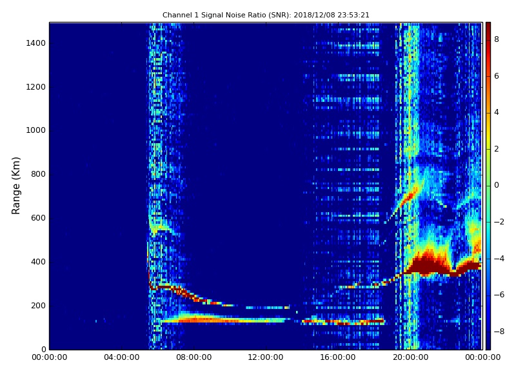The width and height of the screenshot is (516, 387).
Task: Click the colorbar value label 2
Action: pyautogui.click(x=497, y=149)
